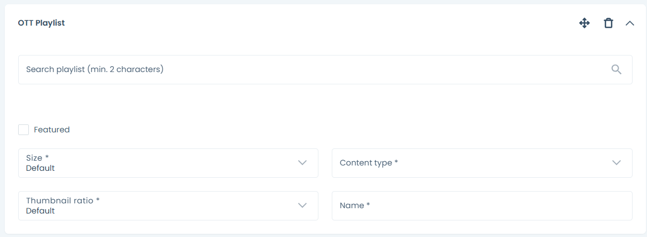Click the Content type chevron arrow

617,163
